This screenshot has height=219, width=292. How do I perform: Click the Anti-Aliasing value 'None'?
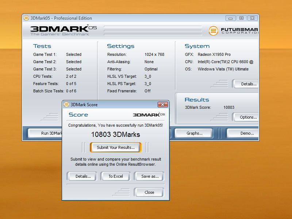click(149, 62)
